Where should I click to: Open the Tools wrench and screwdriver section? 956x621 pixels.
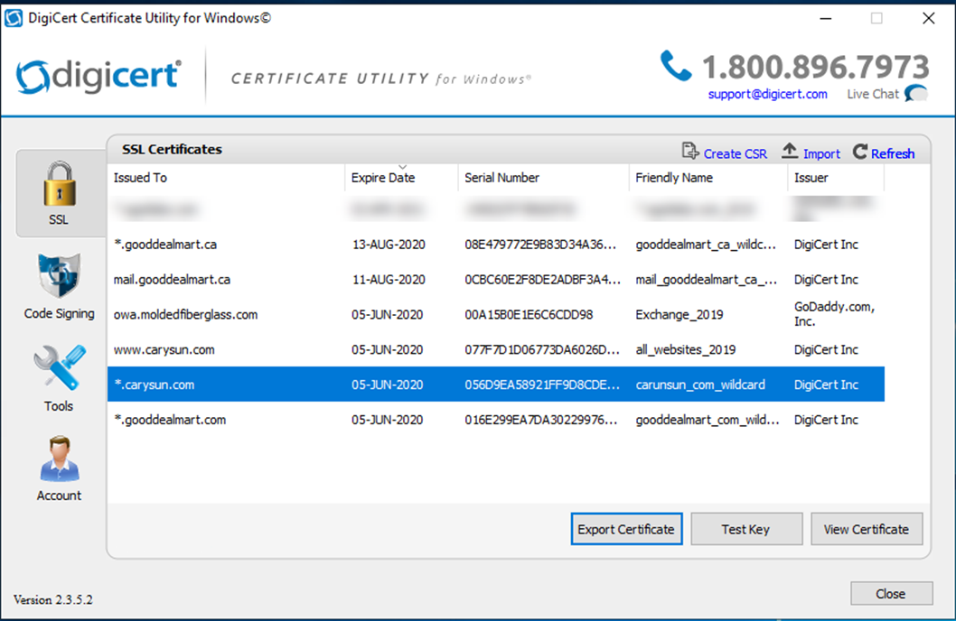(59, 378)
